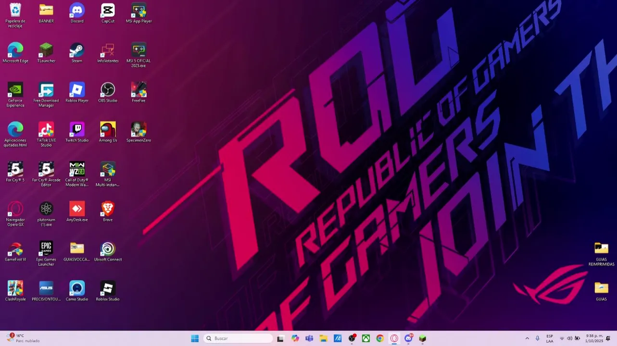The width and height of the screenshot is (617, 346).
Task: Select Far Cry Arcade Editor icon
Action: pyautogui.click(x=46, y=174)
